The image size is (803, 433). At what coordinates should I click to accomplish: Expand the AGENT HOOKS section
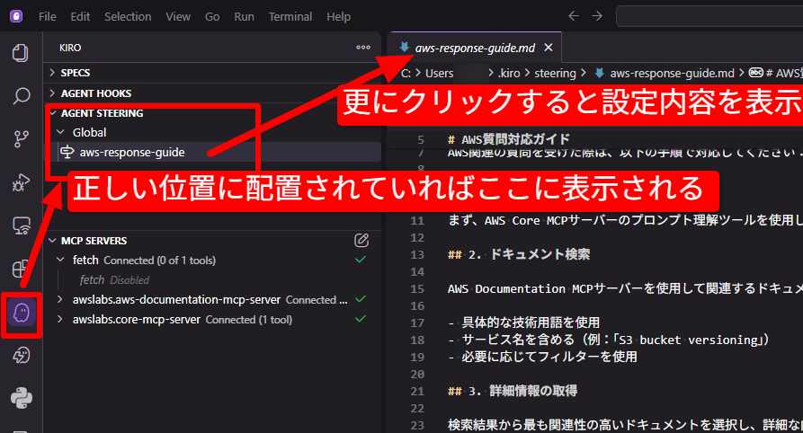pos(95,93)
